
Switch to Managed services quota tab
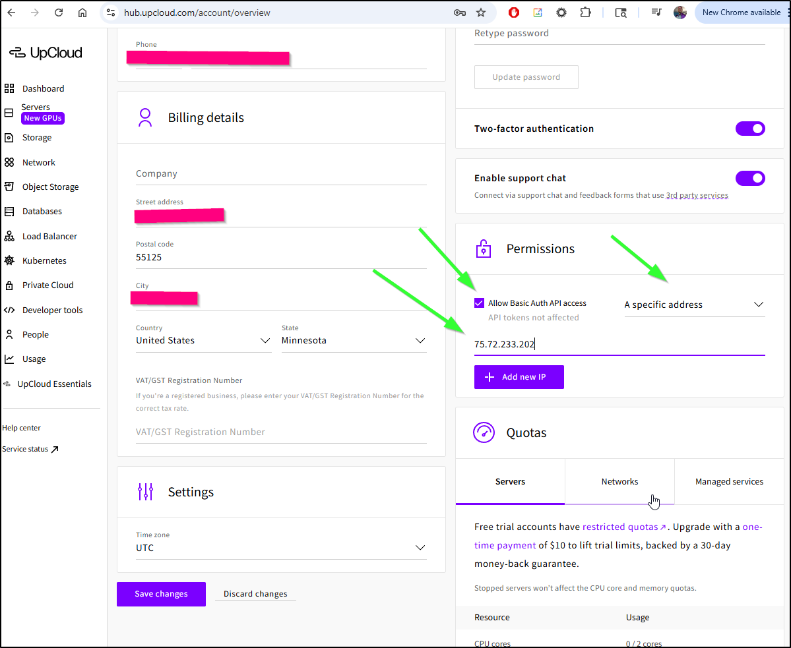point(729,482)
